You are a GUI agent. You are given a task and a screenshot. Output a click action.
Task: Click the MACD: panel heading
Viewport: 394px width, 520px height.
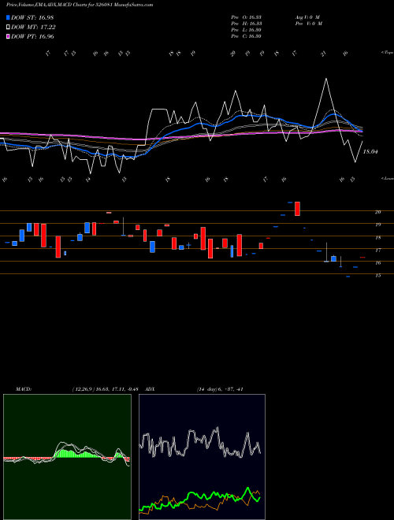(x=24, y=389)
